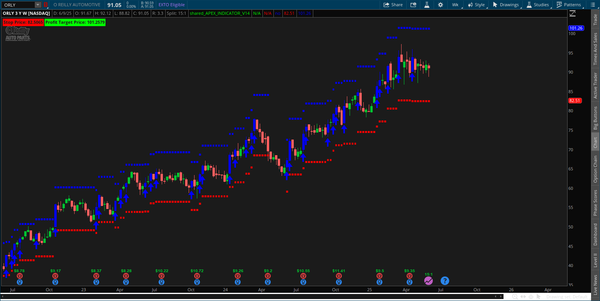This screenshot has height=301, width=600.
Task: Click earnings phone icon under $9.2
Action: (x=268, y=276)
